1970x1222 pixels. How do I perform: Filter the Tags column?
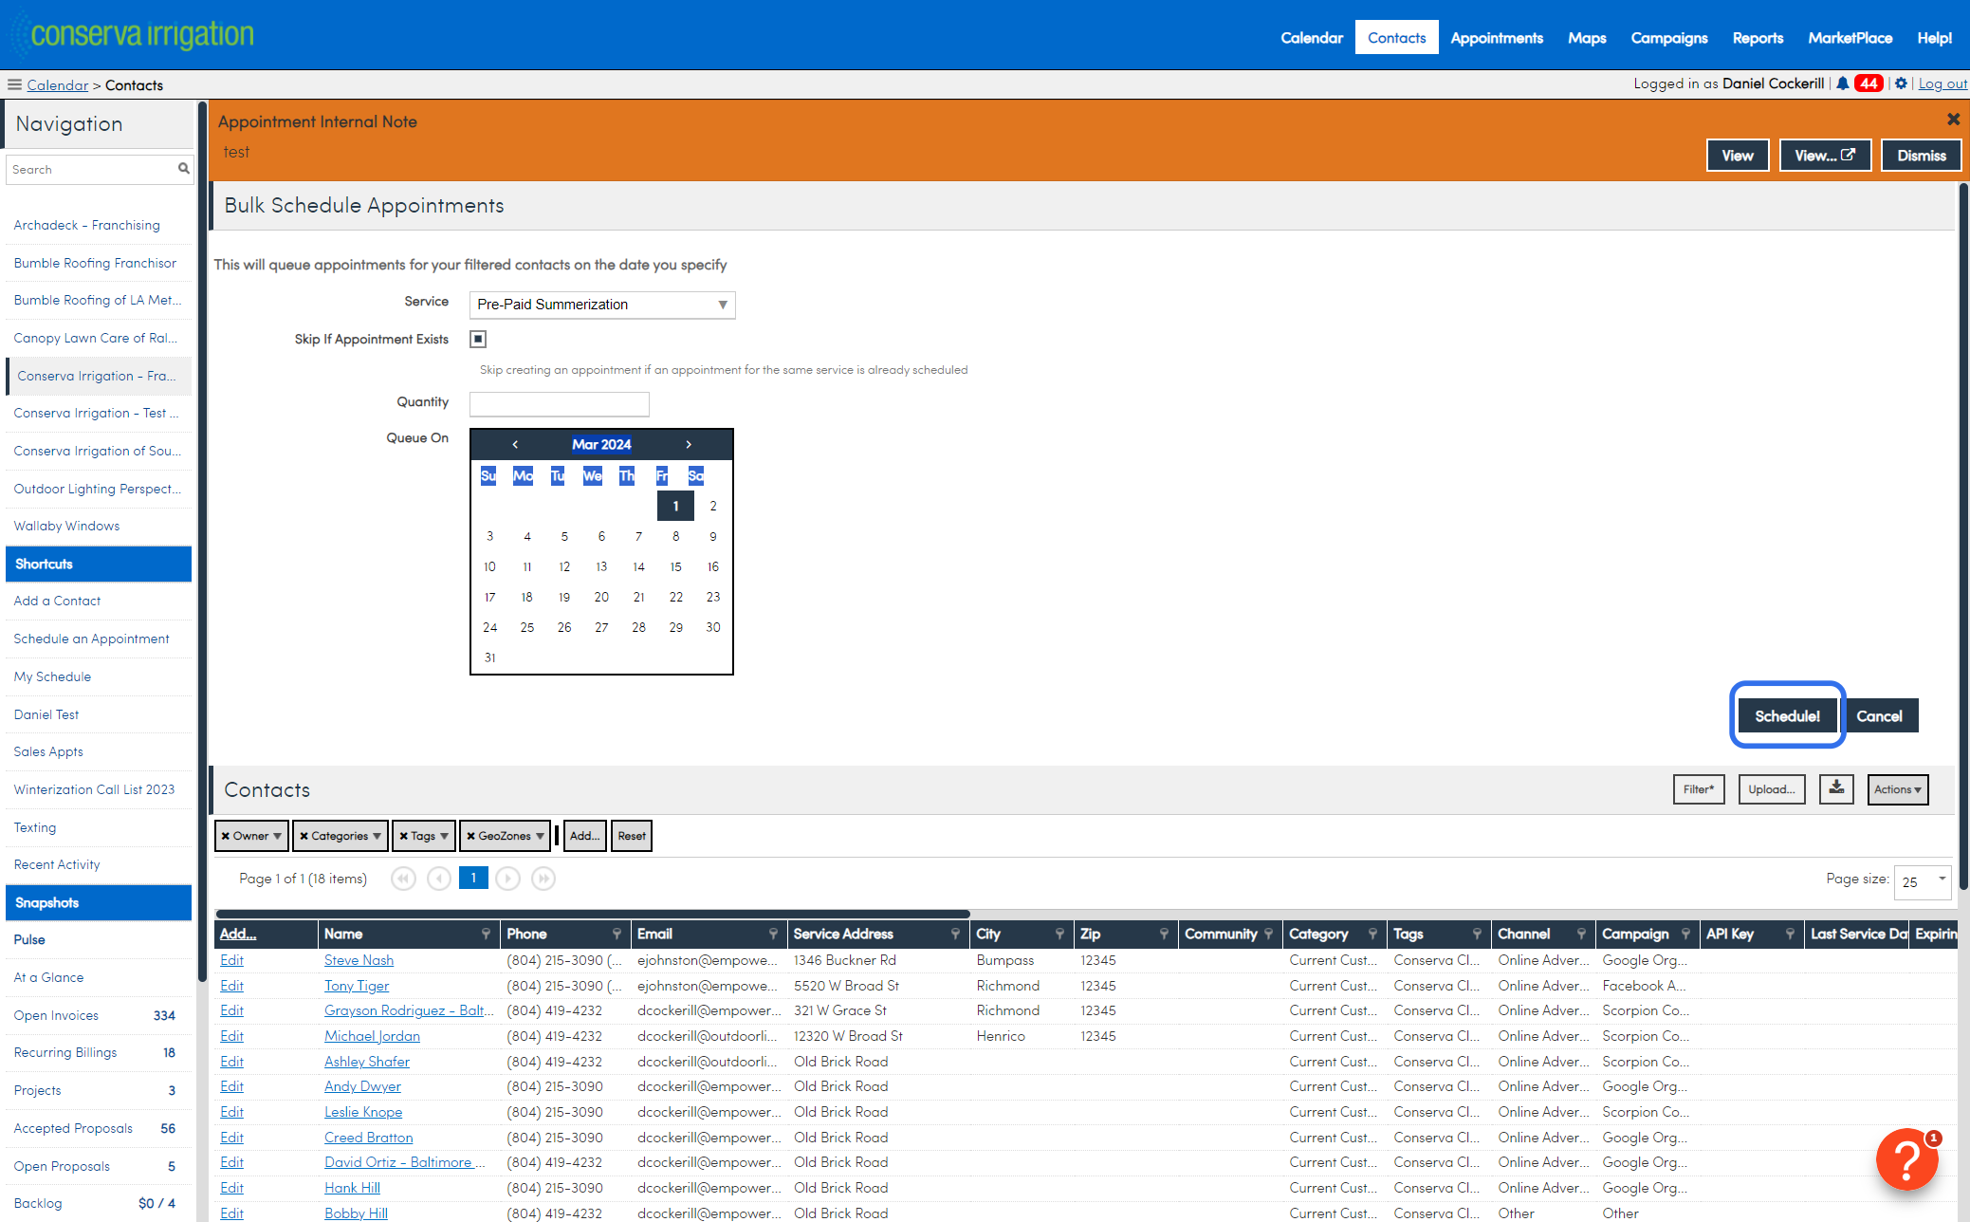[1477, 934]
